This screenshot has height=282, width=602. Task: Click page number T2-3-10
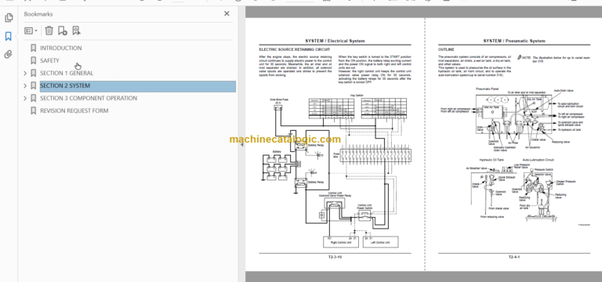tap(335, 257)
